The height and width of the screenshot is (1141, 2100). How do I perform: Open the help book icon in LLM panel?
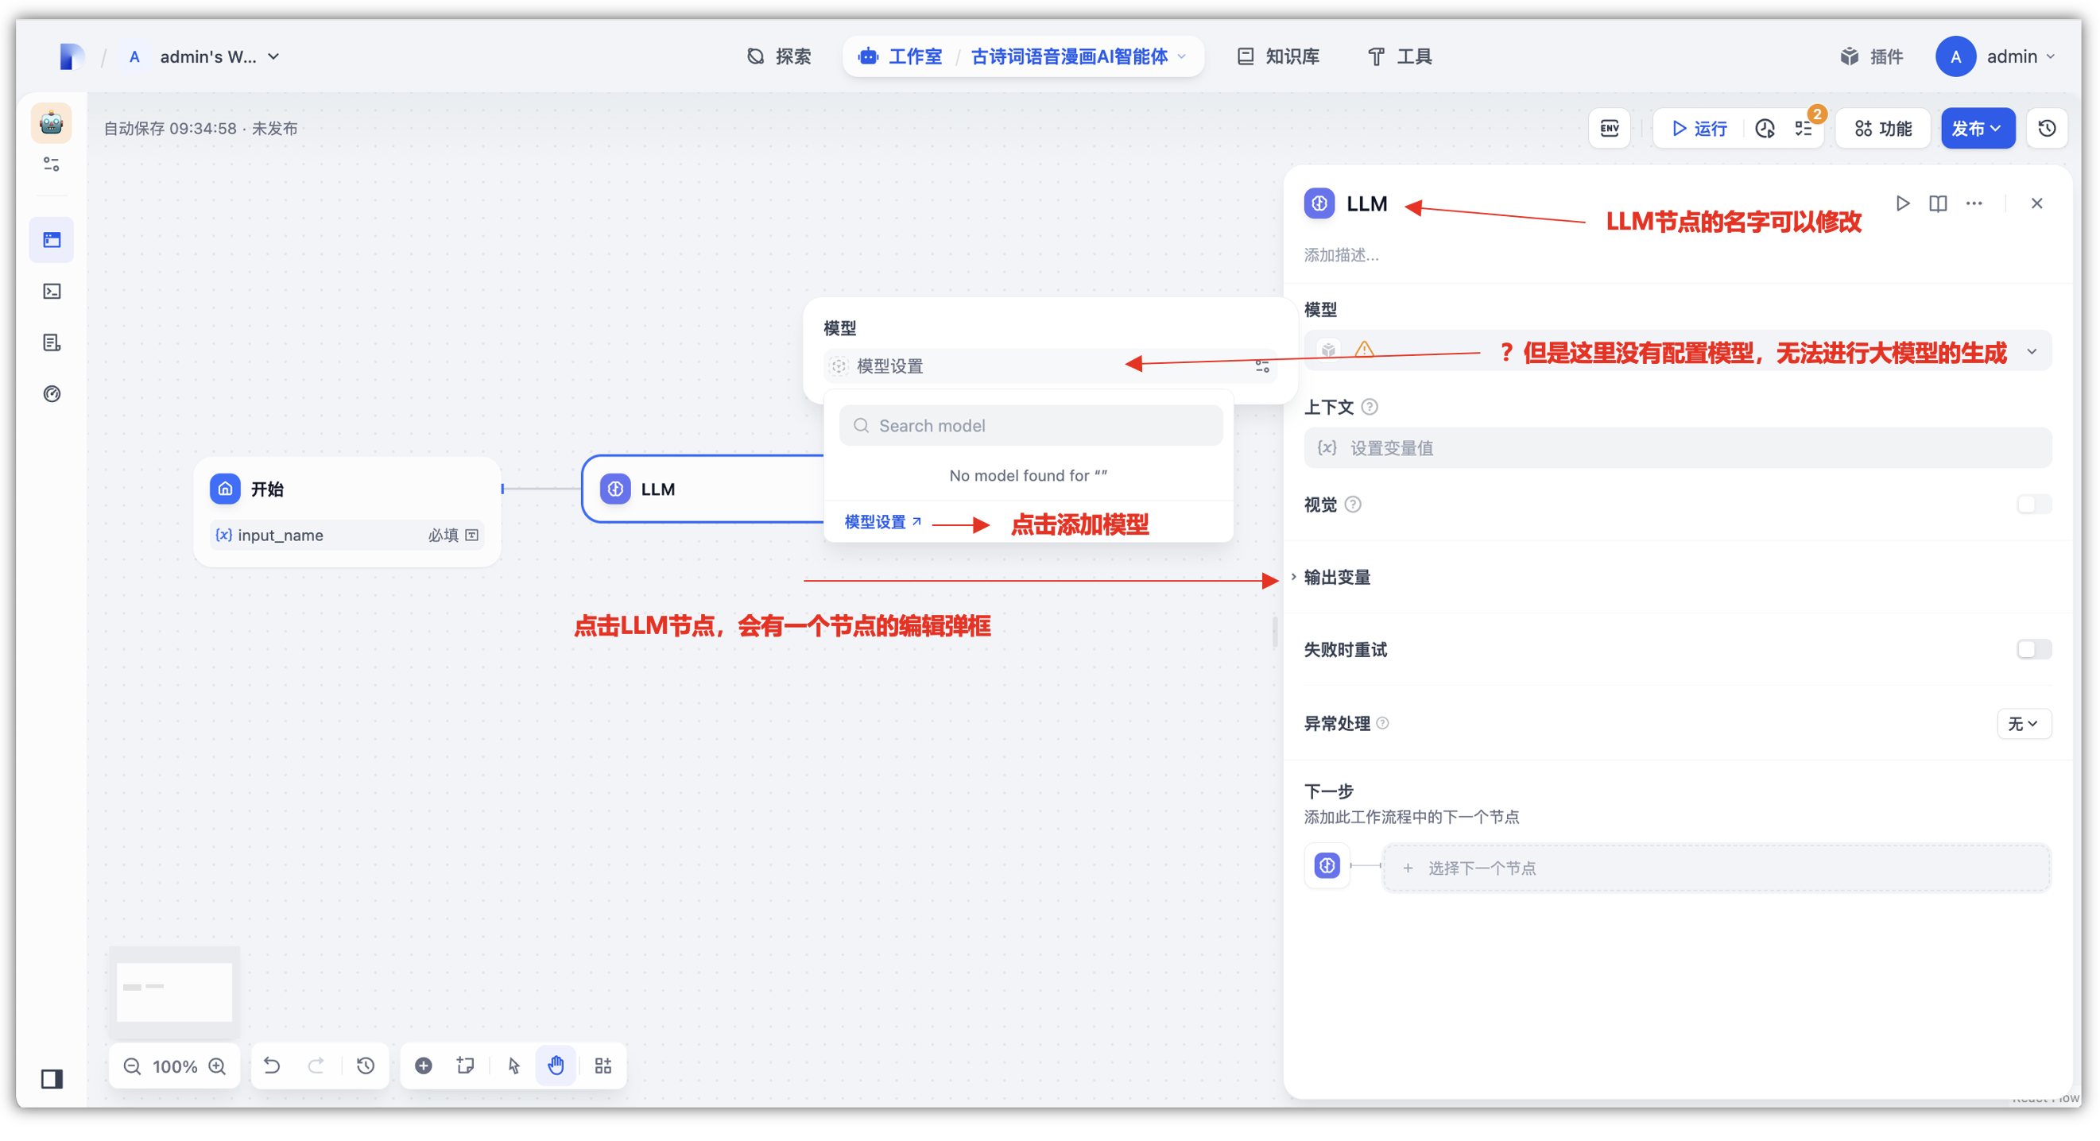point(1938,203)
